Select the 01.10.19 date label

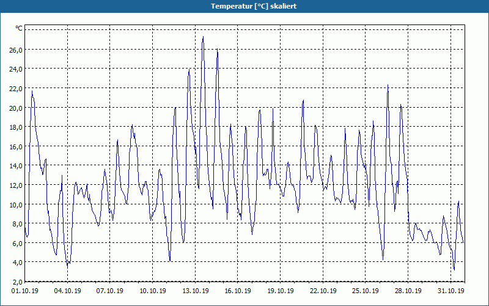pyautogui.click(x=24, y=291)
